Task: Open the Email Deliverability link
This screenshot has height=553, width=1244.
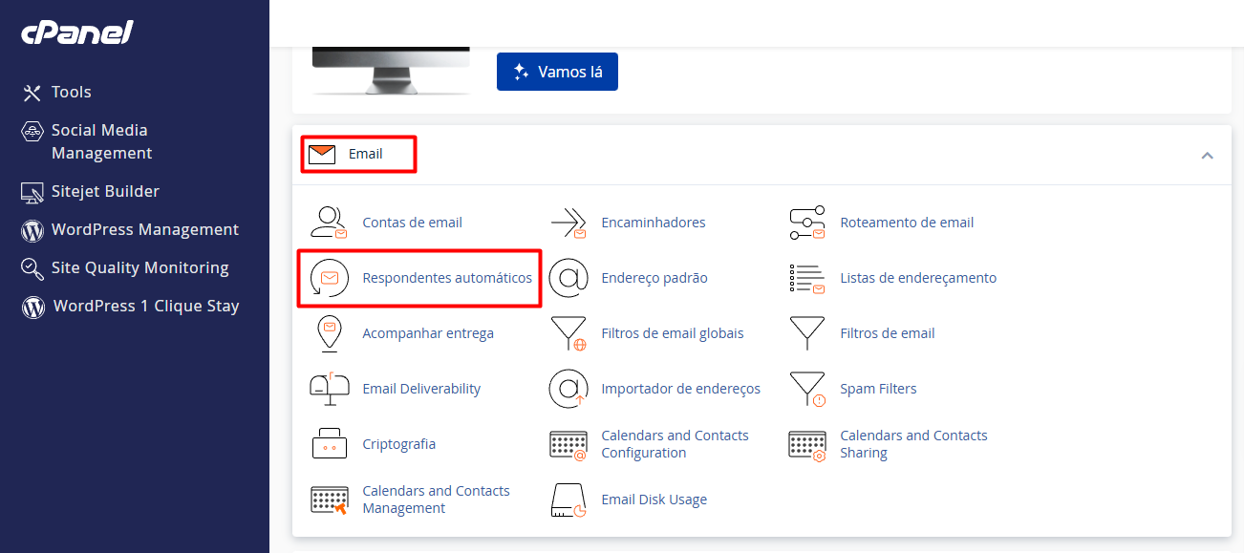Action: [420, 388]
